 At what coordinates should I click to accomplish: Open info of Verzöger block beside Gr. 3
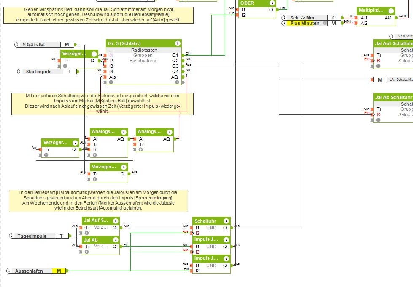click(x=94, y=54)
